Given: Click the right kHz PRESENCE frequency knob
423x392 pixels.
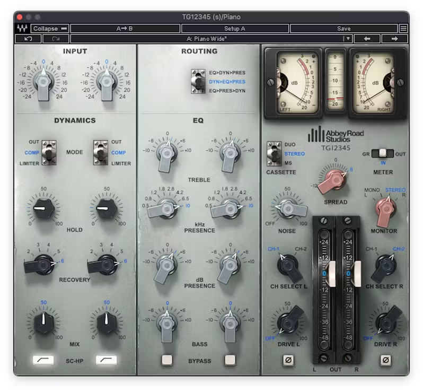Looking at the screenshot, I should click(x=230, y=208).
